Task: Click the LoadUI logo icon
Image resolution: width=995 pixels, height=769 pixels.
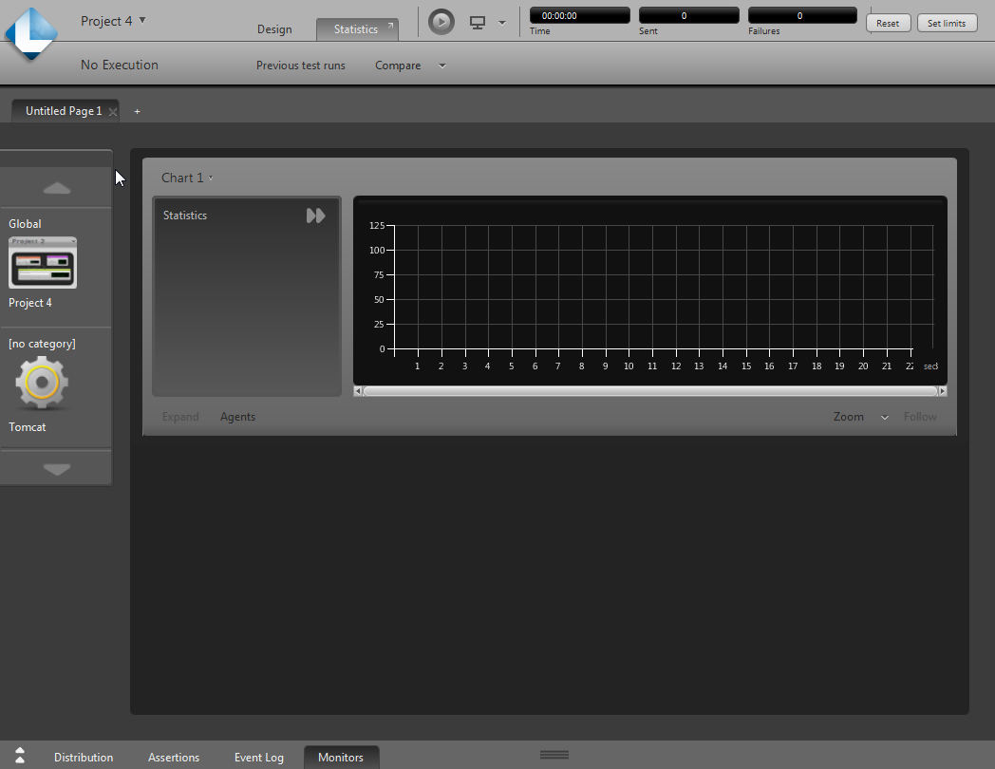Action: coord(31,33)
